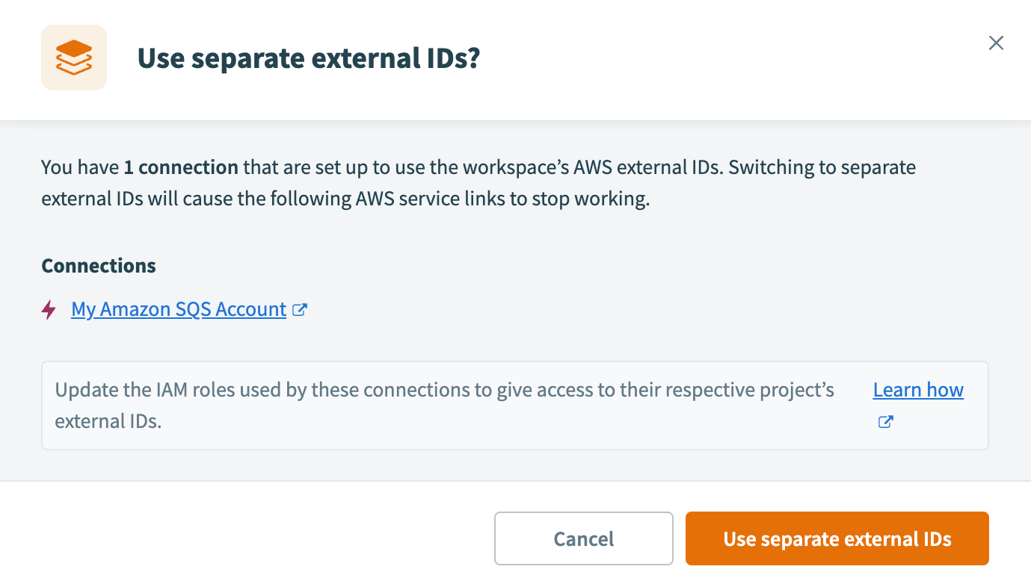Confirm with Use separate external IDs button
Image resolution: width=1031 pixels, height=587 pixels.
pos(837,538)
